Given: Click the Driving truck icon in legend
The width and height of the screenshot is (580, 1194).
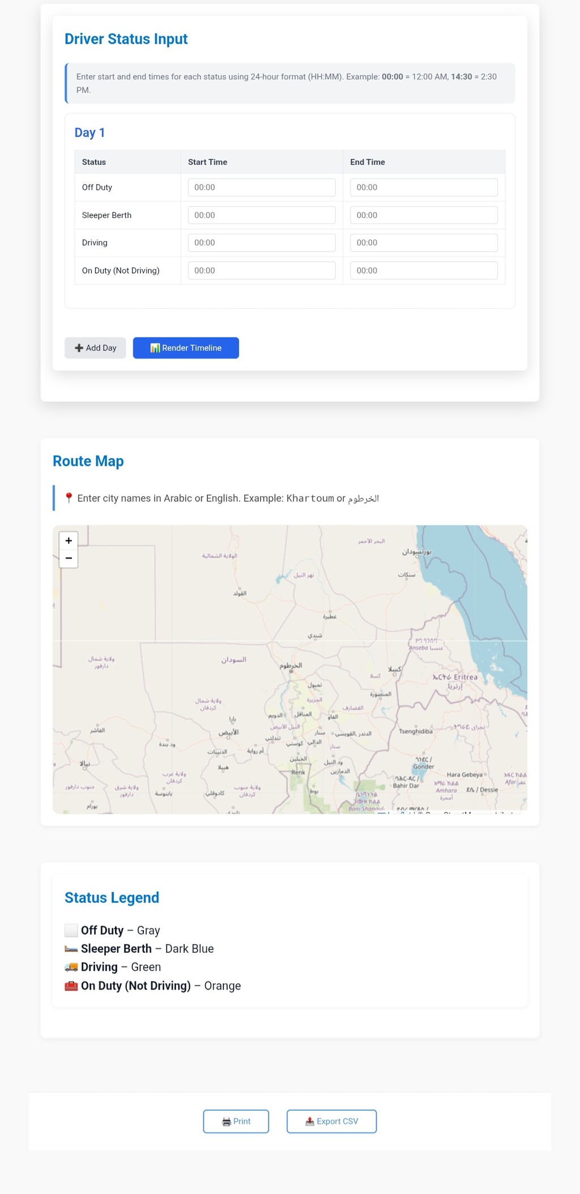Looking at the screenshot, I should pos(71,967).
